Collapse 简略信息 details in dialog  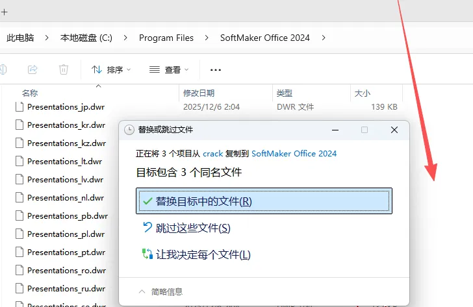click(160, 291)
